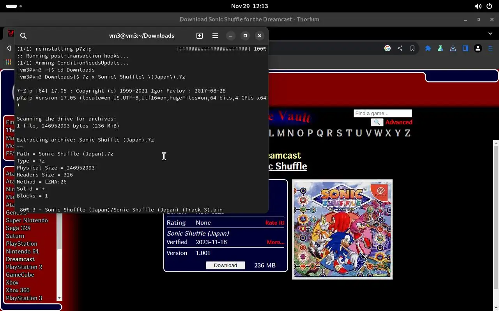Select Saturn in the system list

pyautogui.click(x=15, y=236)
